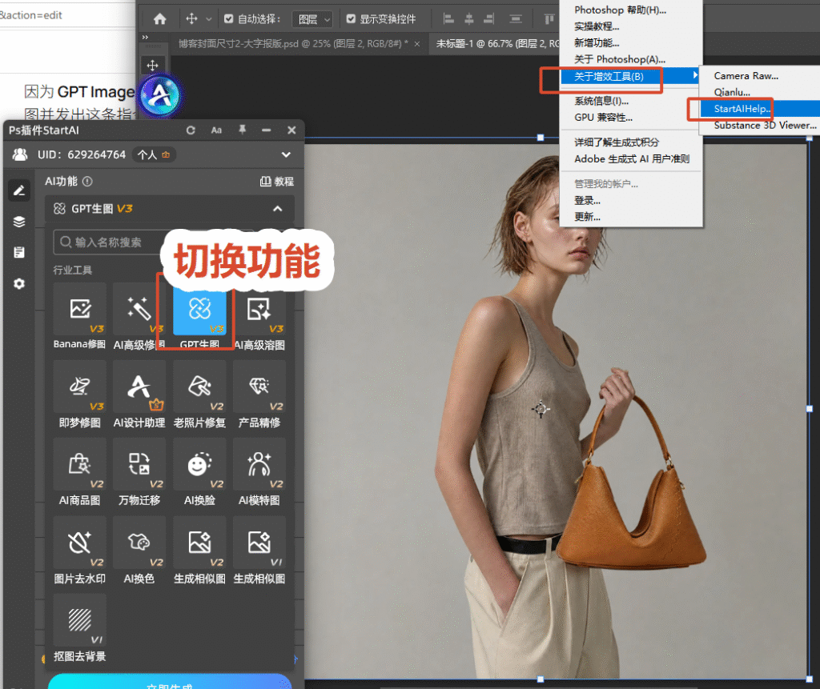Viewport: 820px width, 689px height.
Task: Click the StartAI panel refresh icon
Action: (x=191, y=130)
